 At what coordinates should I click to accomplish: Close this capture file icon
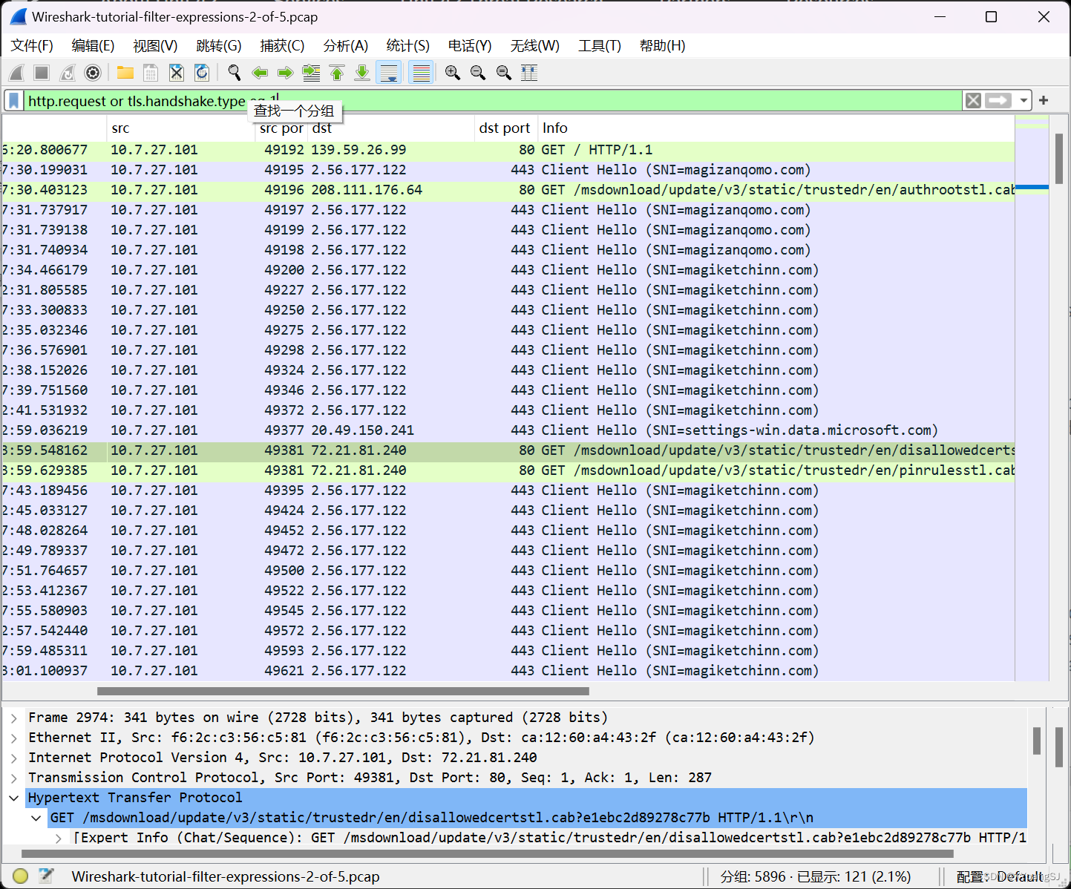click(x=176, y=73)
